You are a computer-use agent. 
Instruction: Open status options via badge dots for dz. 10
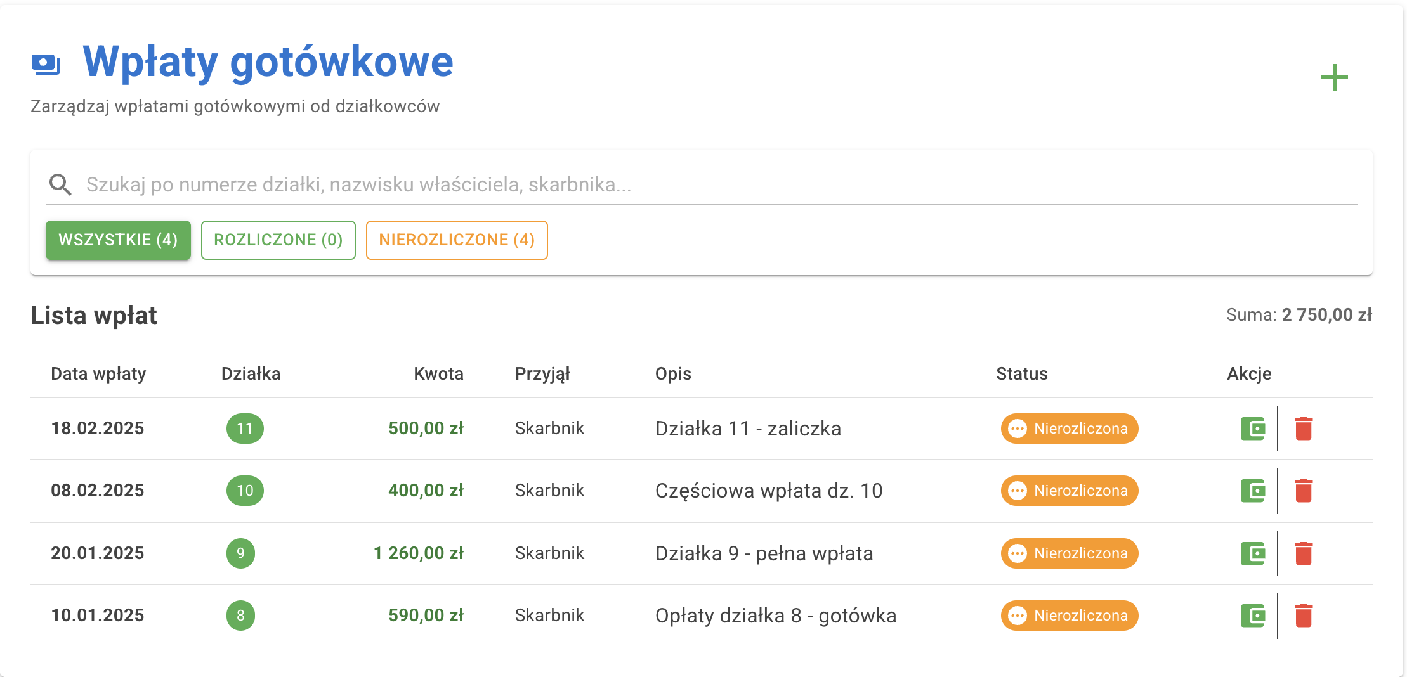tap(1019, 490)
